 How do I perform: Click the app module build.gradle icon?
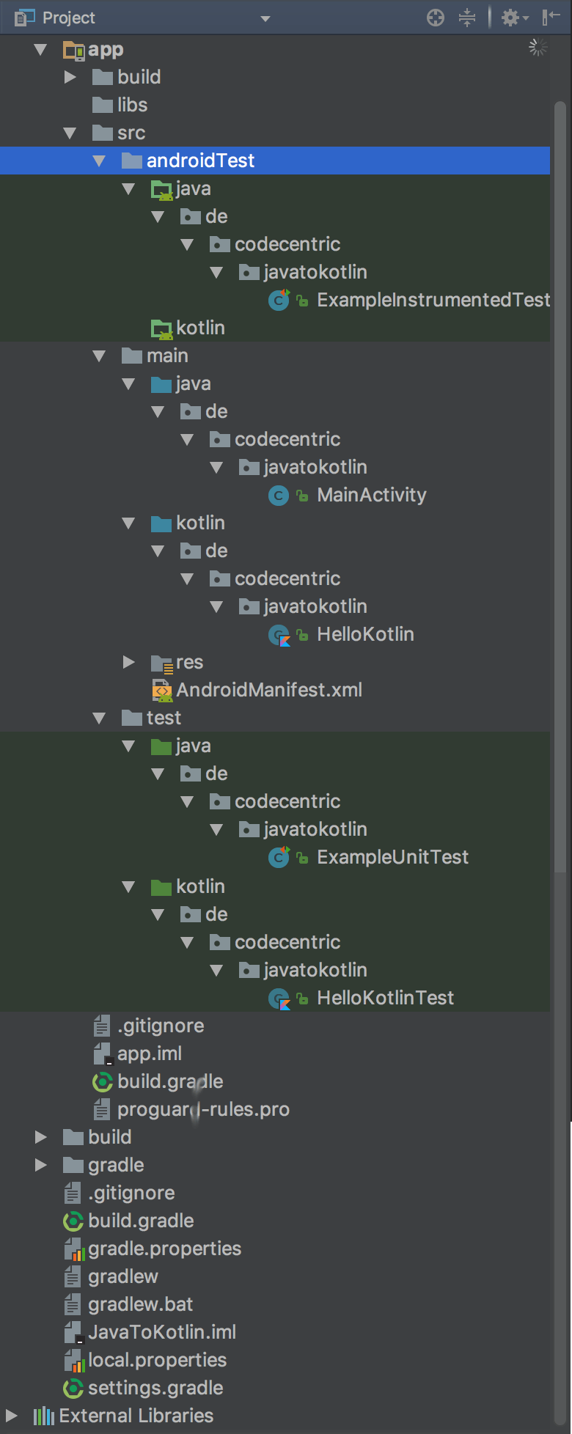pos(103,1081)
